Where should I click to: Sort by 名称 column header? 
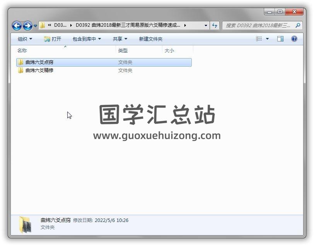click(22, 51)
